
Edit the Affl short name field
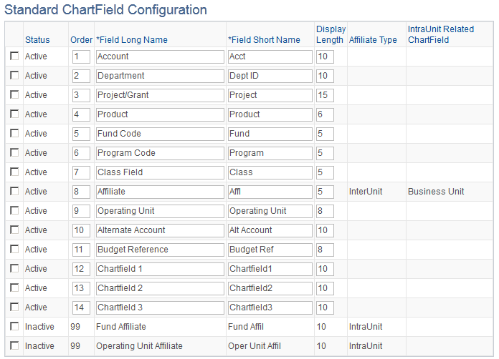click(270, 192)
